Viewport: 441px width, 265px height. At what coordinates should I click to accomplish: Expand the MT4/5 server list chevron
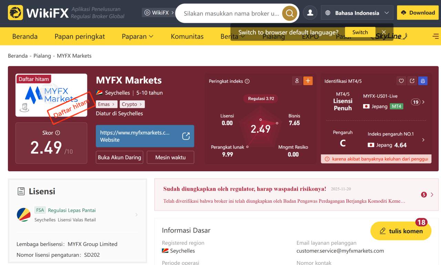423,102
